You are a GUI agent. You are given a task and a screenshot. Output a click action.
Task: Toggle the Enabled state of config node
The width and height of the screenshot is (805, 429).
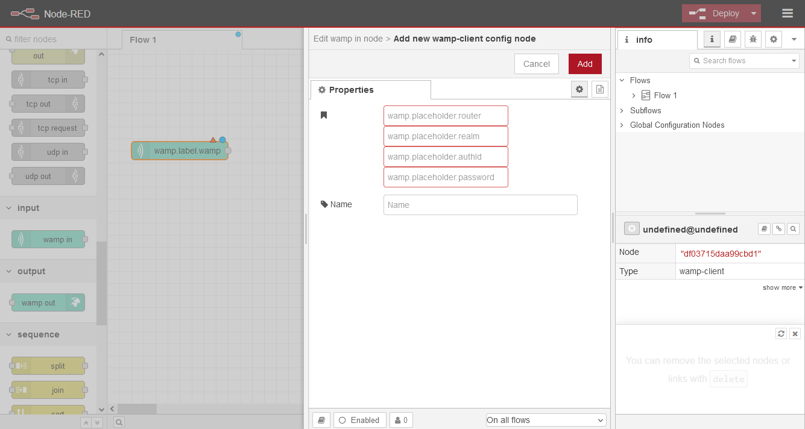pyautogui.click(x=359, y=420)
